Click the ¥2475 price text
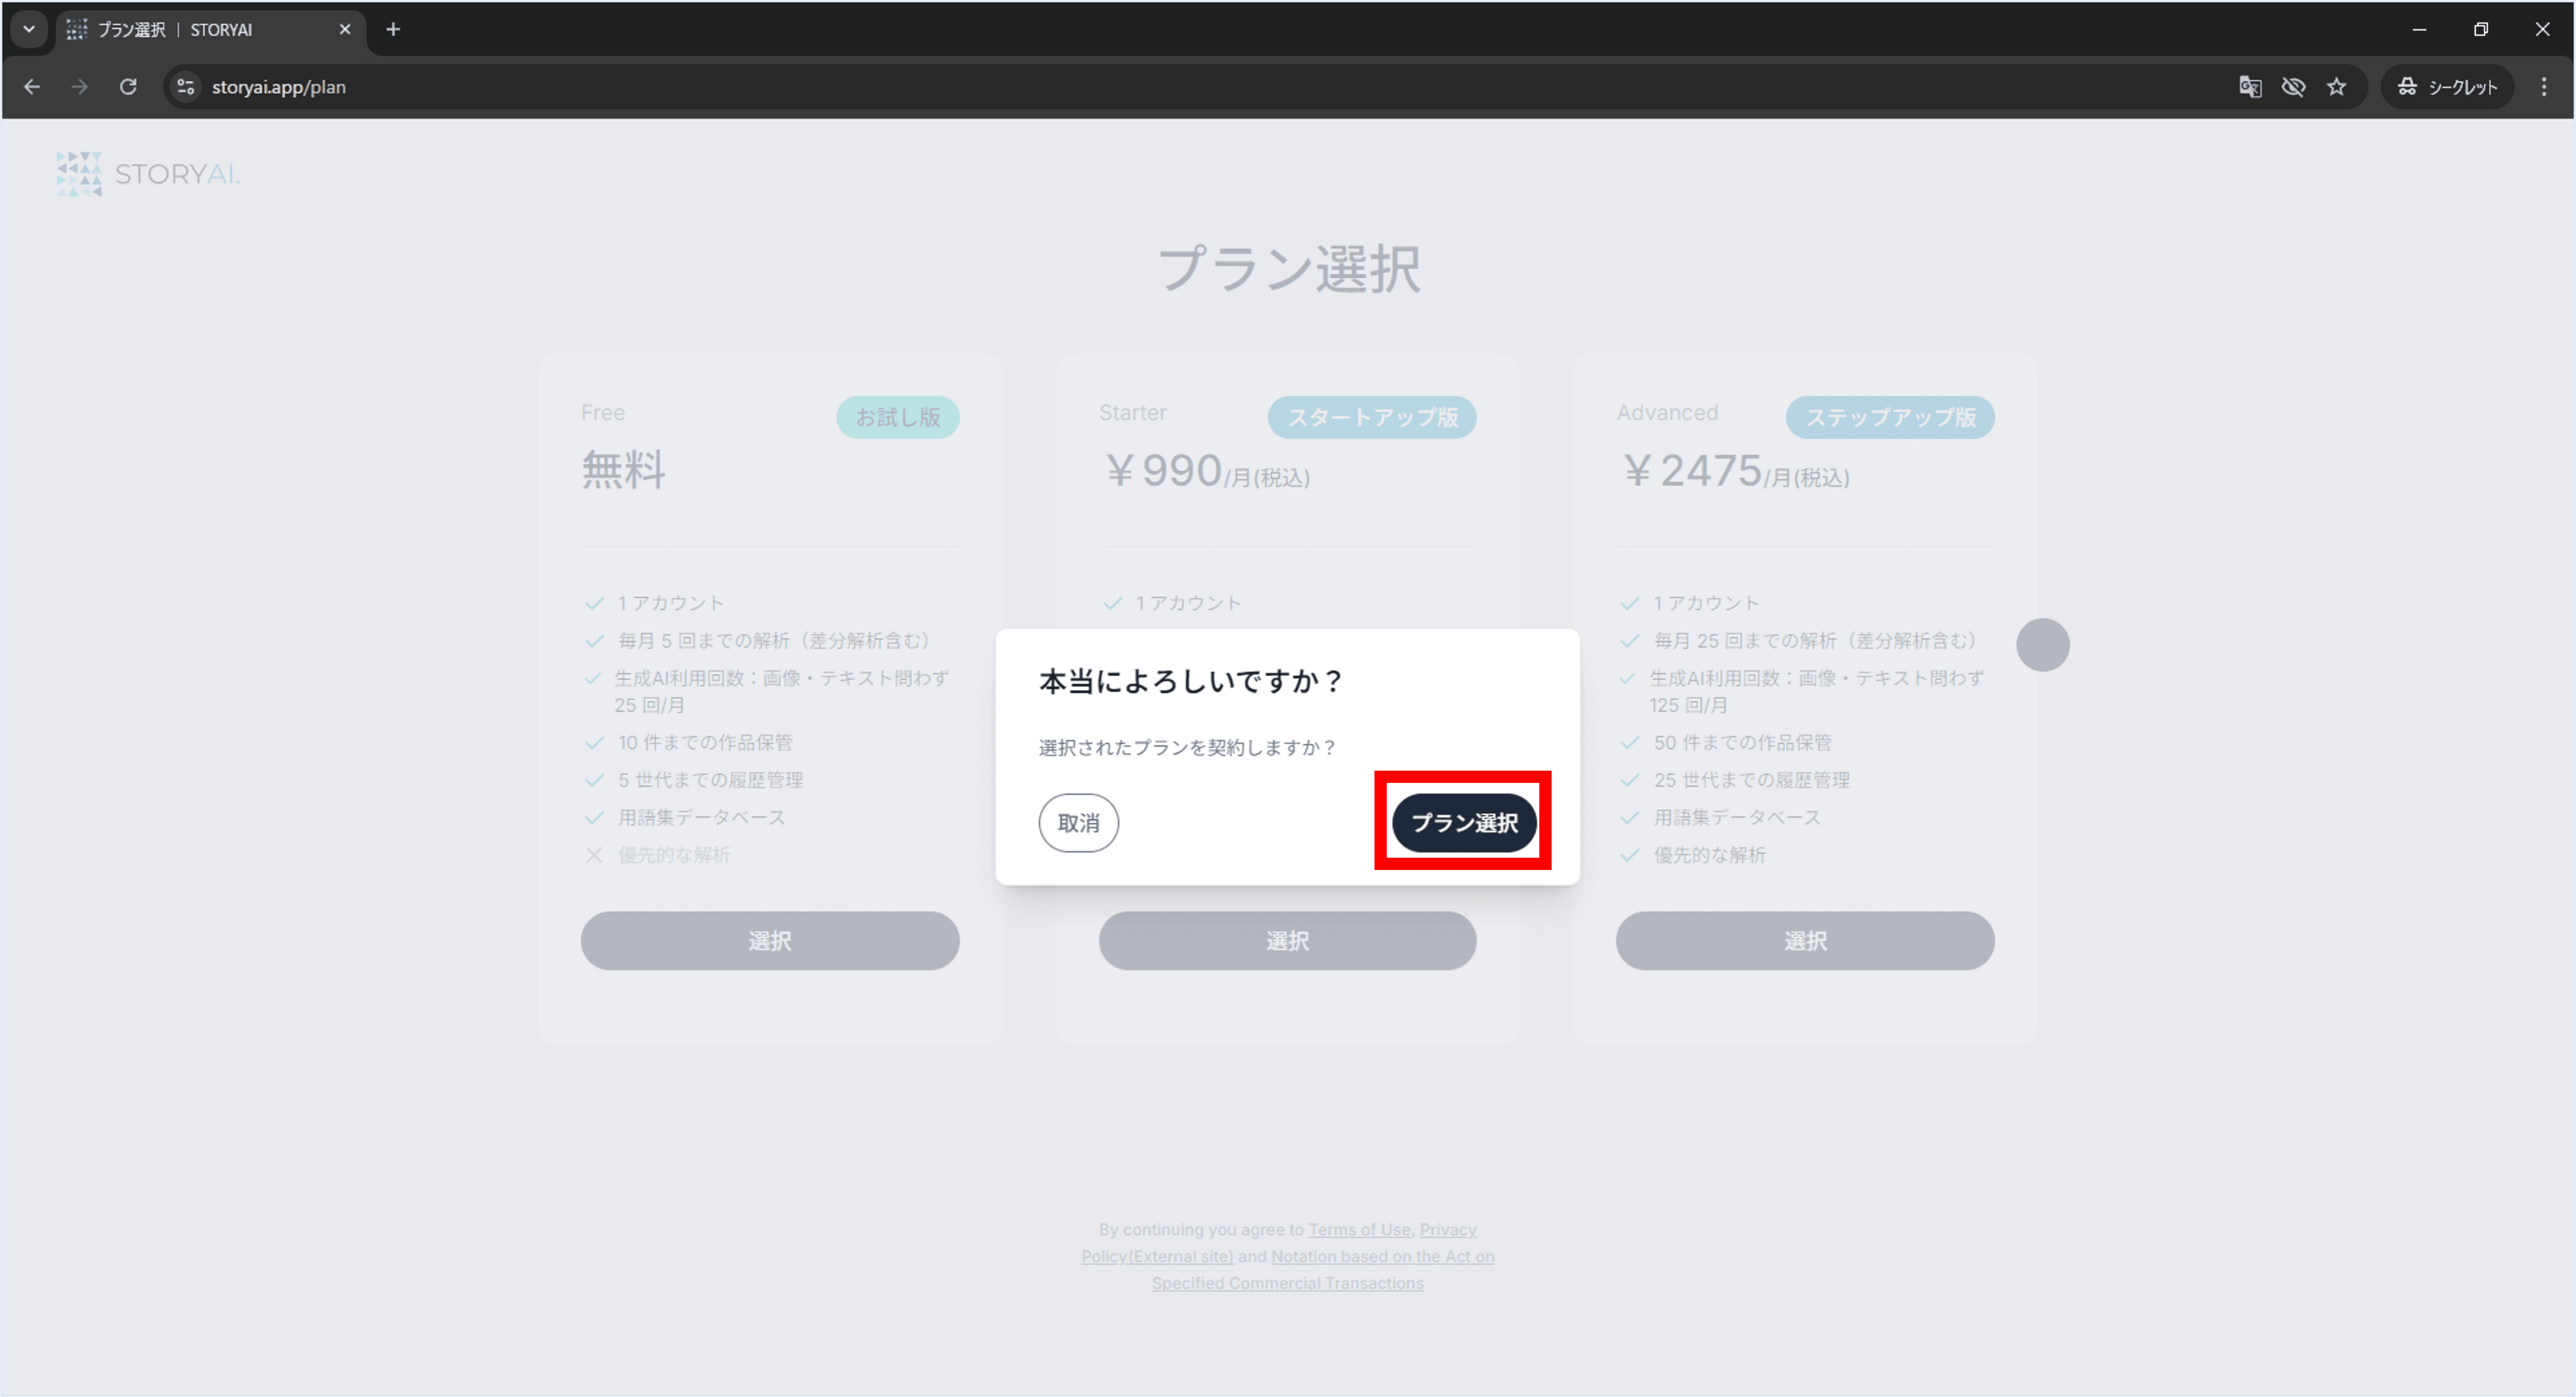 (x=1736, y=471)
